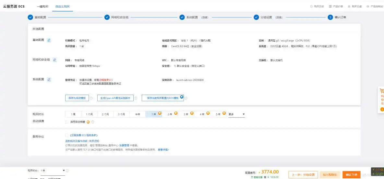Select 半年 purchase duration

click(138, 114)
